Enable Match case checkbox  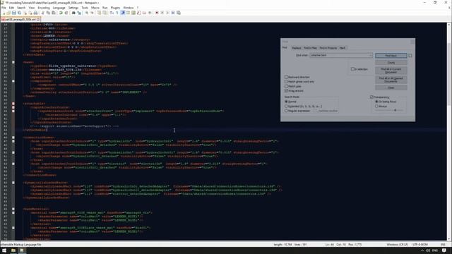pos(286,86)
